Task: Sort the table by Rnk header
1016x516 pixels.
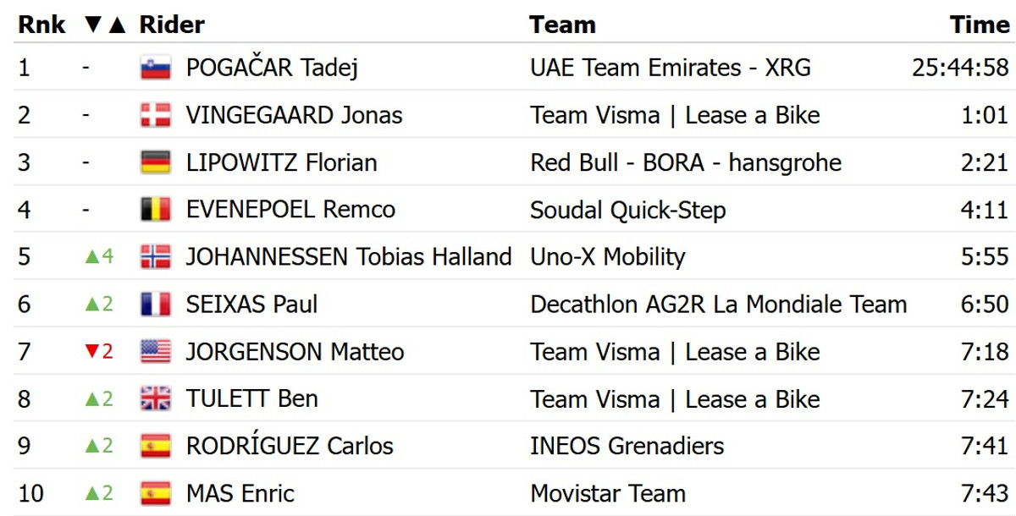Action: tap(41, 25)
